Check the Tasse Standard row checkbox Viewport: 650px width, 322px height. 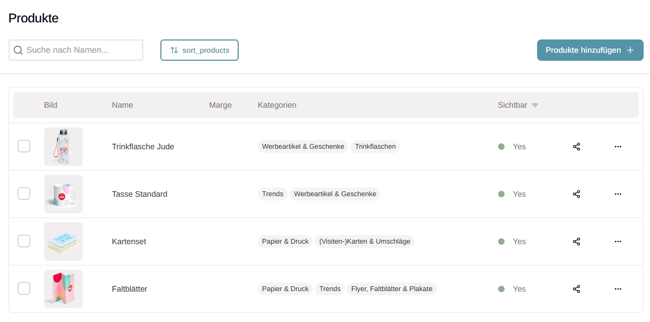coord(24,194)
